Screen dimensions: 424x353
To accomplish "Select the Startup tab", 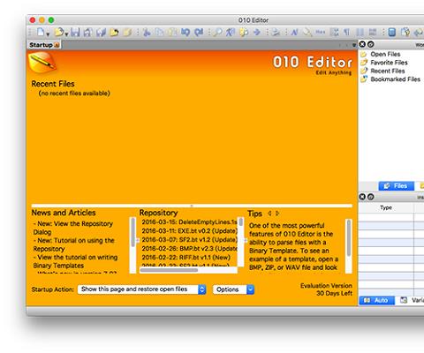I will [44, 45].
